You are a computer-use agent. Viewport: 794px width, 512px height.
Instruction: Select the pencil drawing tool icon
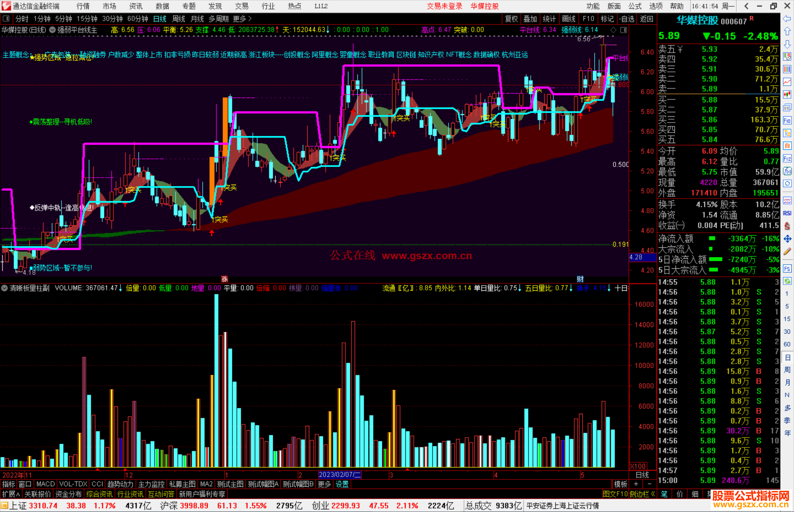[787, 252]
